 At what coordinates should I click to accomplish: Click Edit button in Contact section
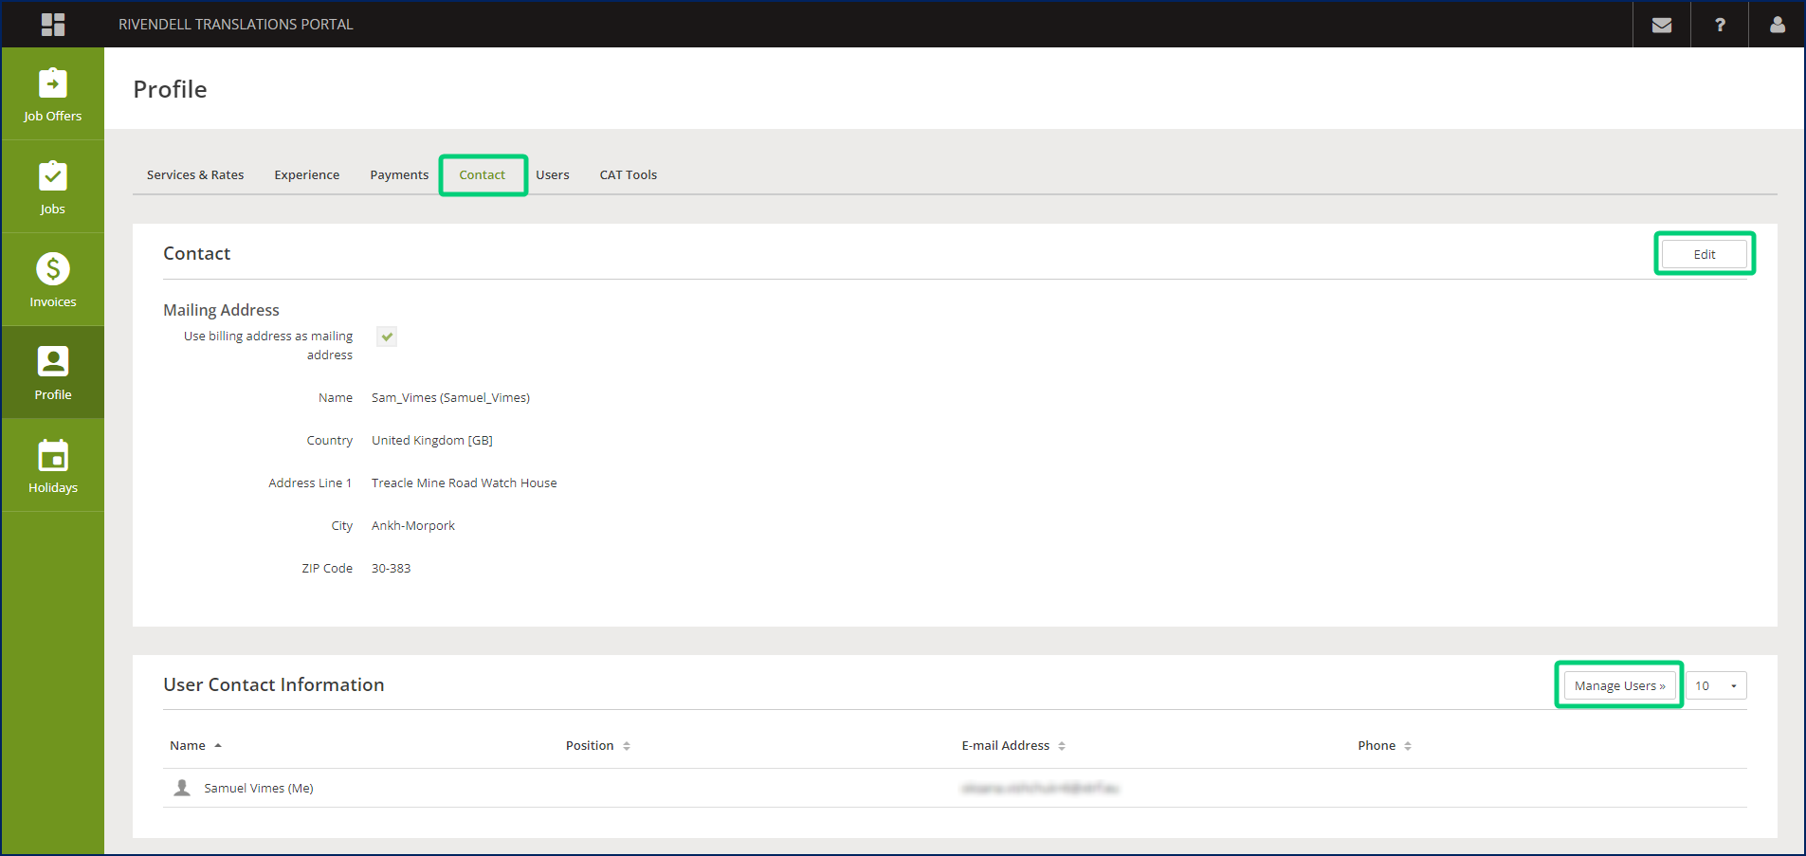pyautogui.click(x=1705, y=254)
